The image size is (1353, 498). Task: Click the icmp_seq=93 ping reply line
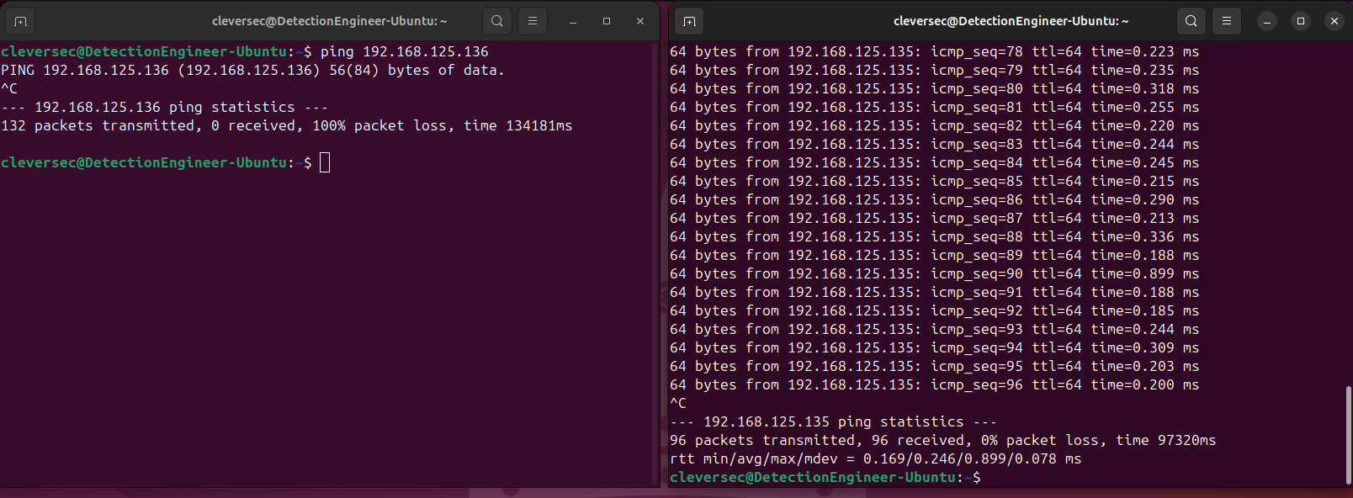pyautogui.click(x=935, y=330)
